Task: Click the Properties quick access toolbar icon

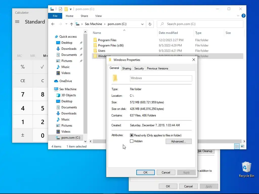Action: point(60,9)
